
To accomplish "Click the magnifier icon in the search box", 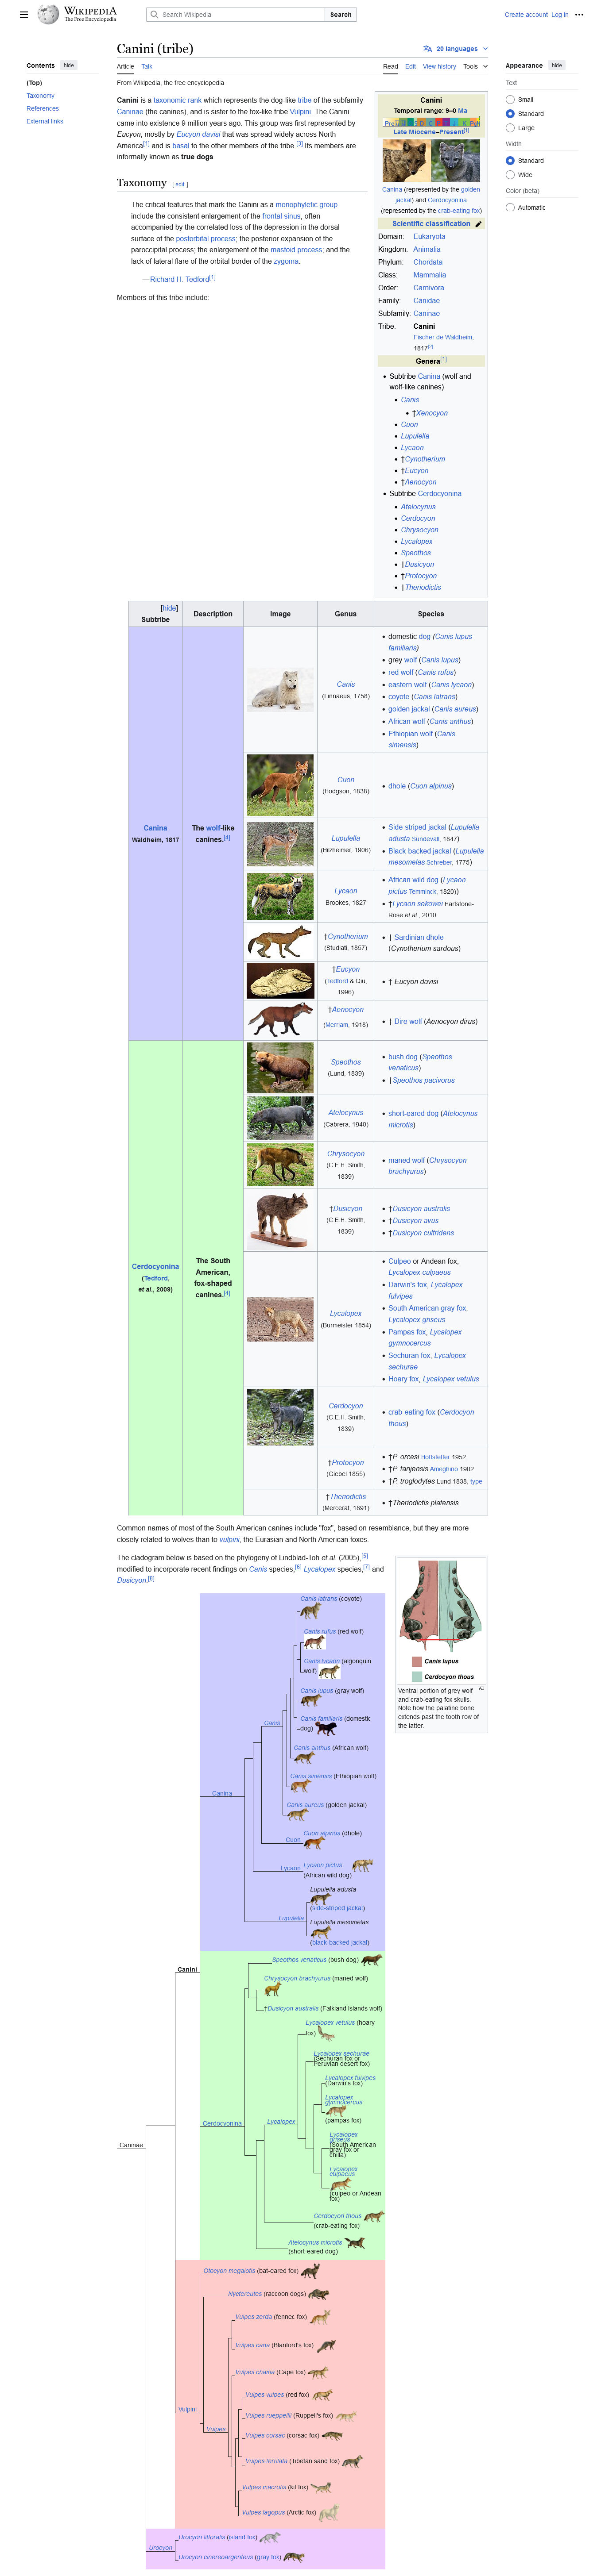I will (x=153, y=15).
